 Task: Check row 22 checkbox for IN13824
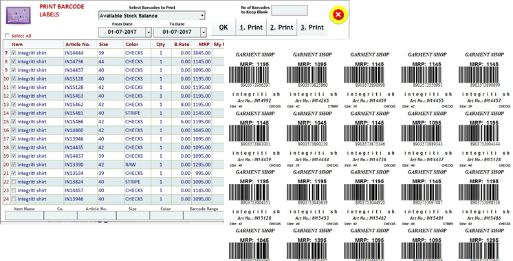coord(14,182)
